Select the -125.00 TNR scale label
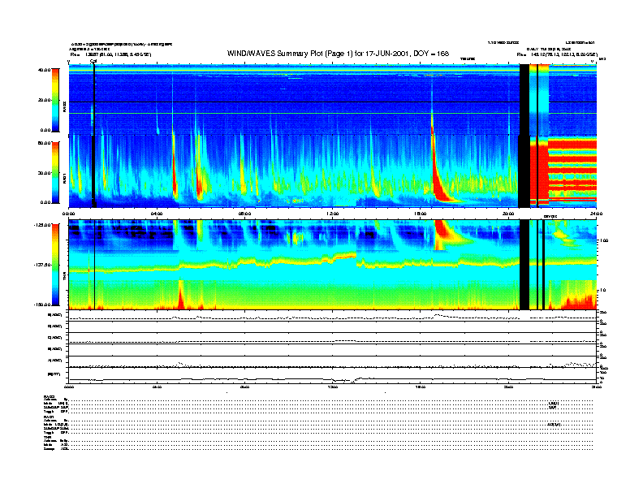643x497 pixels. (42, 225)
